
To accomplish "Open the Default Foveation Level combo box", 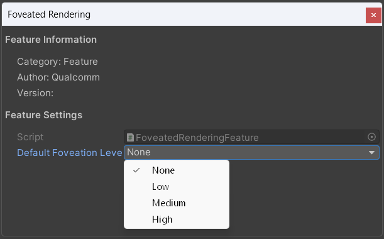I will click(x=251, y=152).
